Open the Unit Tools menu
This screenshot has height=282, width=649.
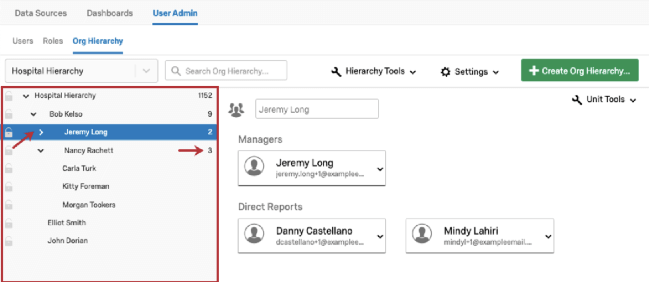pos(604,99)
